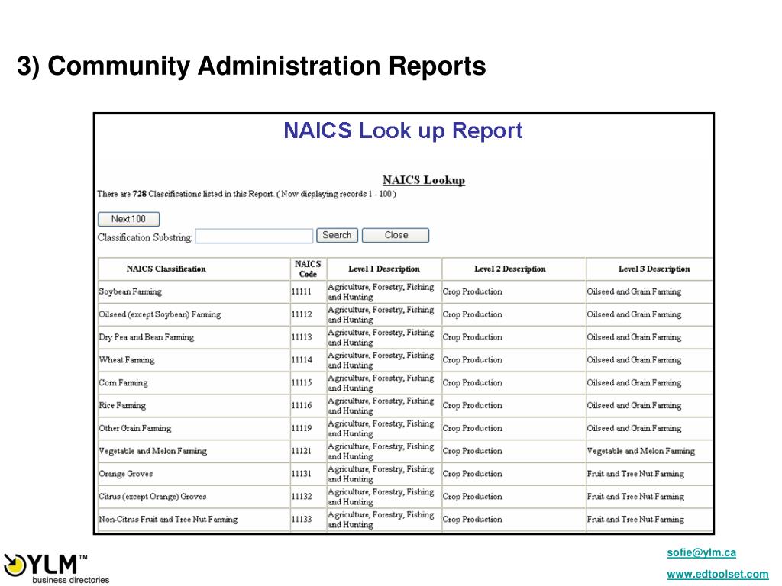Image resolution: width=782 pixels, height=586 pixels.
Task: Select the NAICS Code column header
Action: pos(308,269)
